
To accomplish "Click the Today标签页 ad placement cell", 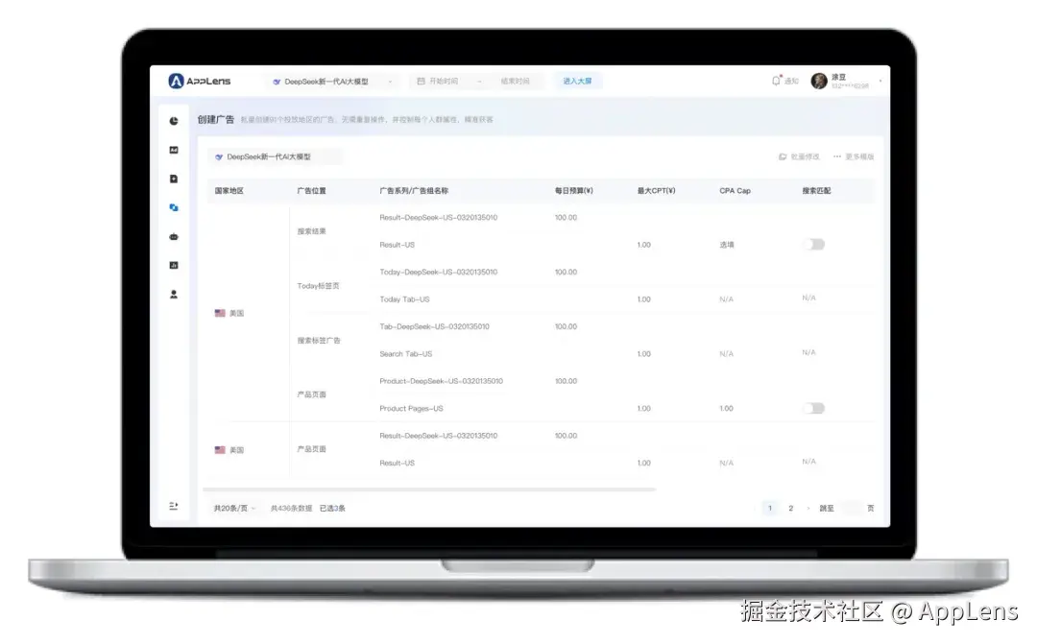I will (318, 286).
